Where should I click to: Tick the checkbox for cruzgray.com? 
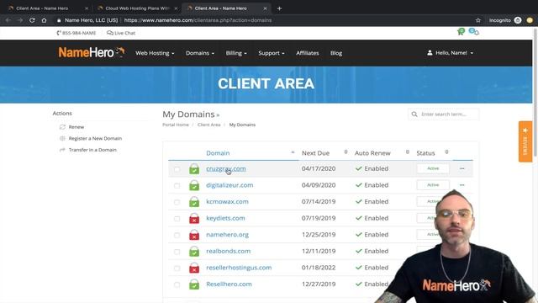point(177,169)
